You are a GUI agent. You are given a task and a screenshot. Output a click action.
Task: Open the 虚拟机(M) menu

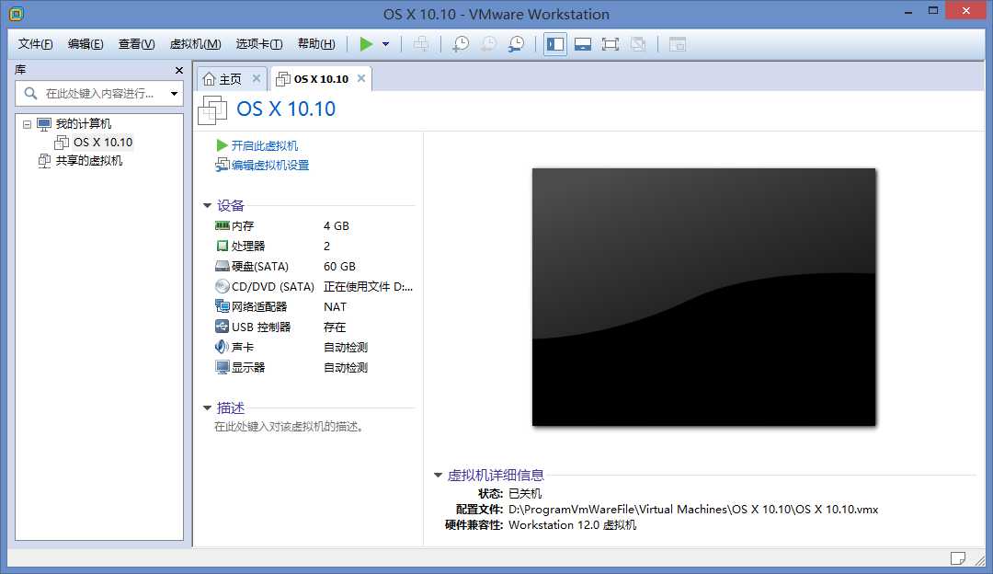195,44
